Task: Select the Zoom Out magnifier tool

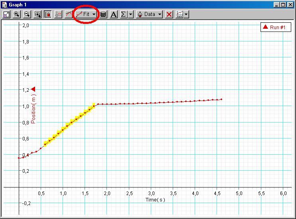Action: click(27, 14)
